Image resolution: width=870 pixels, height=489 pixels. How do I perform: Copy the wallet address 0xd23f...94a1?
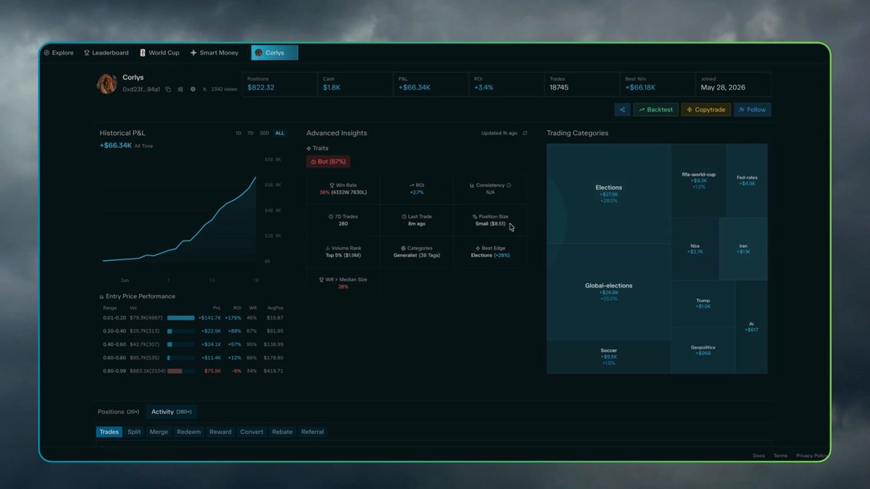168,89
